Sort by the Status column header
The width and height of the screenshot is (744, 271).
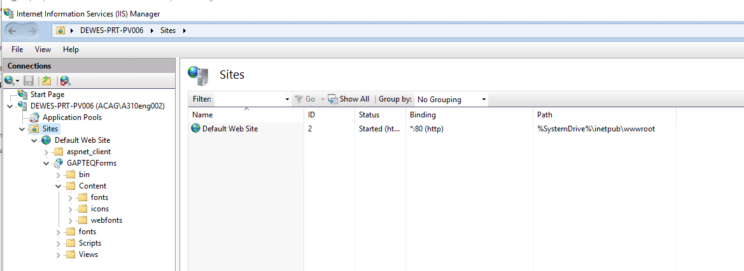(x=380, y=115)
